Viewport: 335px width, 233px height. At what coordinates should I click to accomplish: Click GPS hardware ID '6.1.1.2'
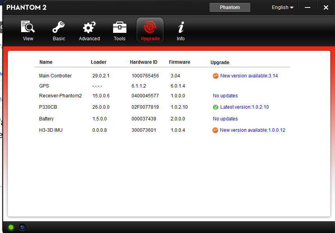pos(139,86)
